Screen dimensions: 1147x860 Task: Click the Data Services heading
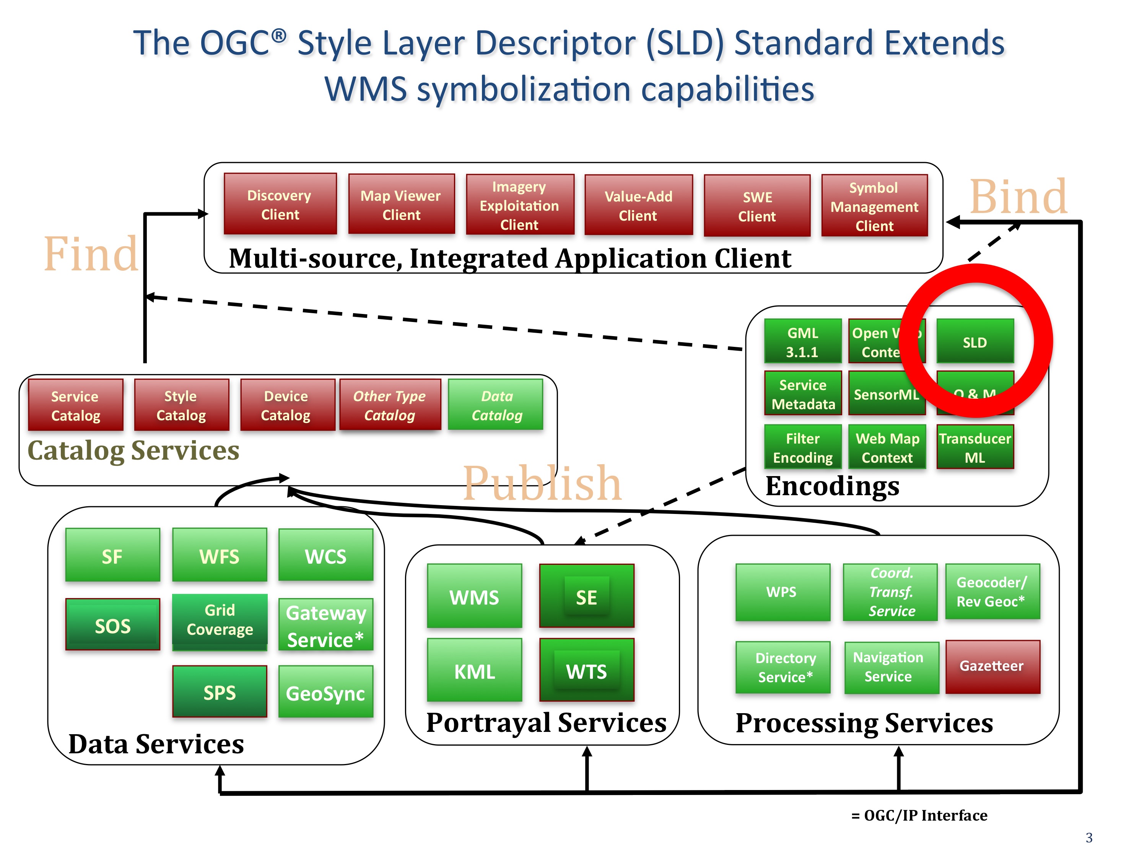[156, 744]
